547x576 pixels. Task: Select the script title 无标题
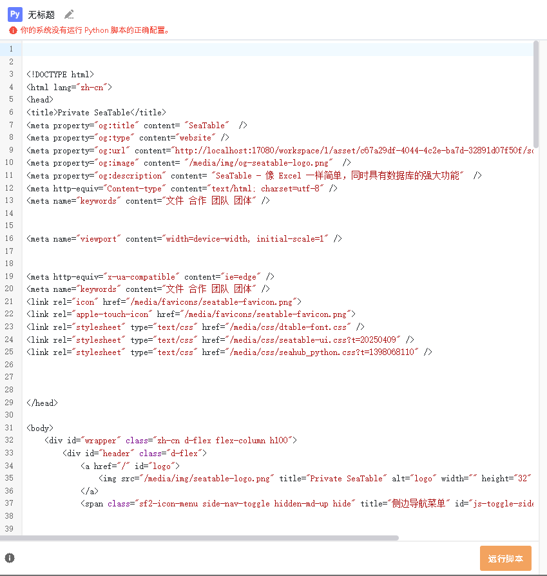pos(41,15)
